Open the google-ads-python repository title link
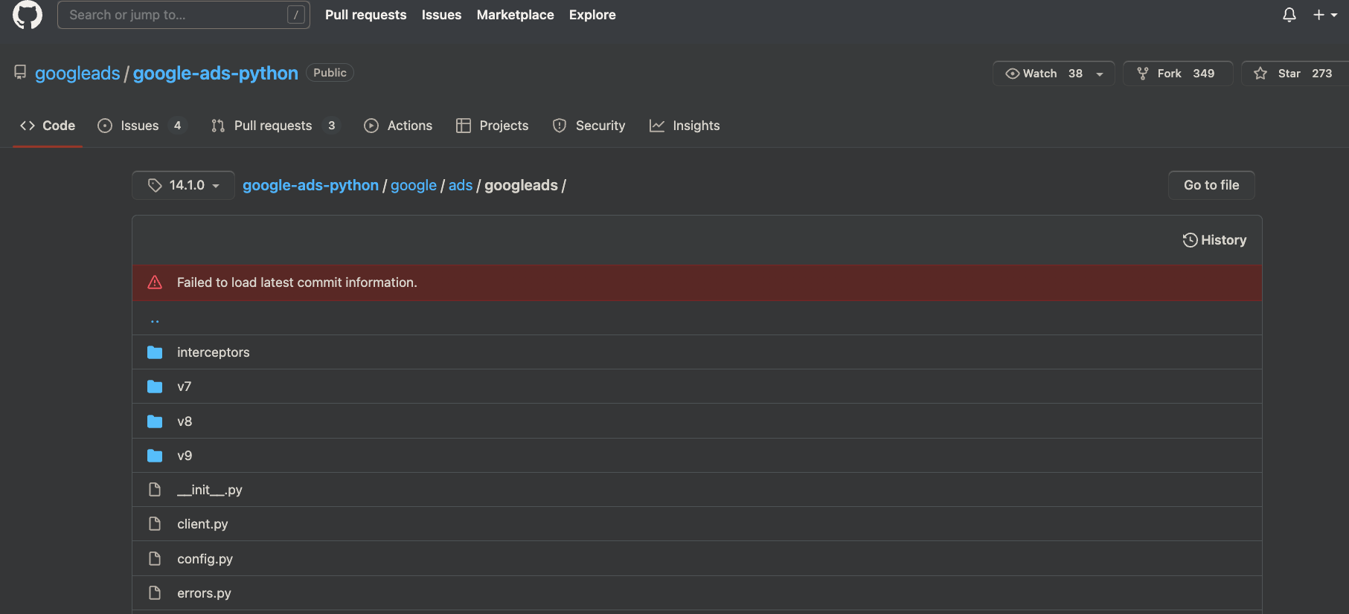The image size is (1349, 614). point(216,74)
